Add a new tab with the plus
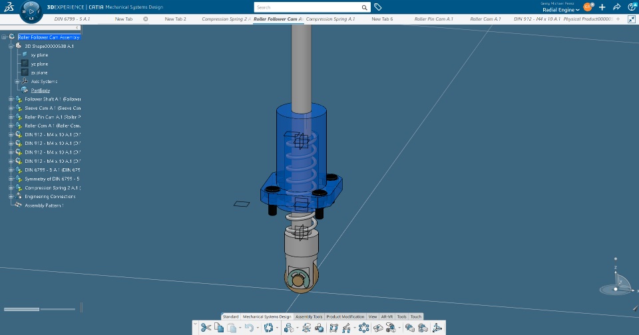Viewport: 639px width, 335px height. (618, 19)
